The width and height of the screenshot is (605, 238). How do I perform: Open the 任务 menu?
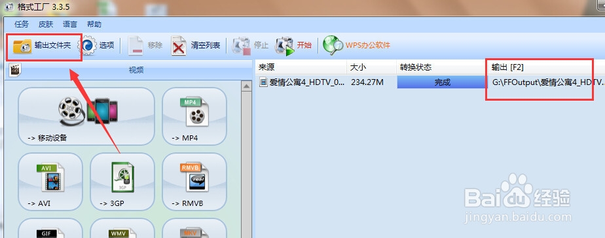22,24
